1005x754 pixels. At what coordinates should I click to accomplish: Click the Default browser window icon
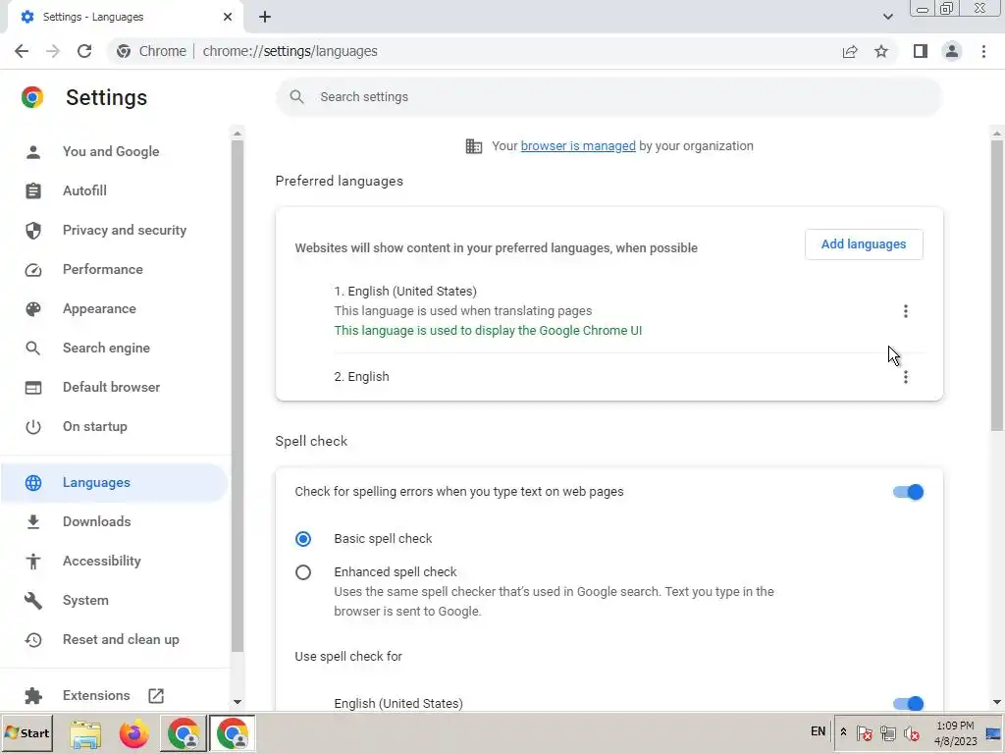coord(33,388)
